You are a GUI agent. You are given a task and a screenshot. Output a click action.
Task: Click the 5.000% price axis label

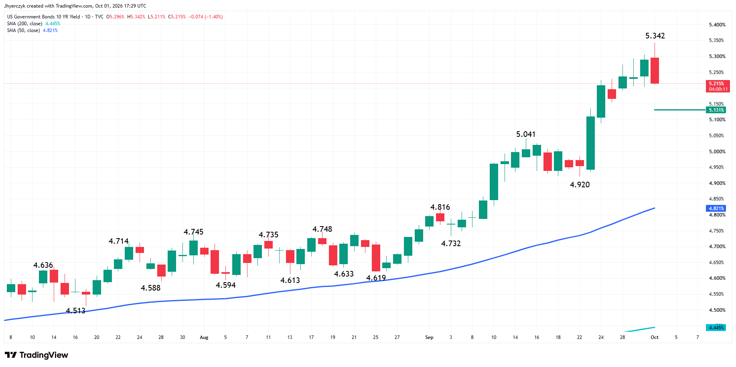pos(717,152)
